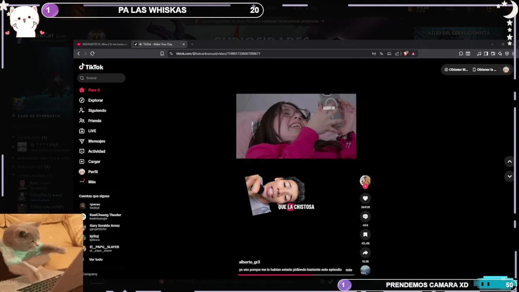519x292 pixels.
Task: Open the comments bubble icon
Action: point(365,216)
